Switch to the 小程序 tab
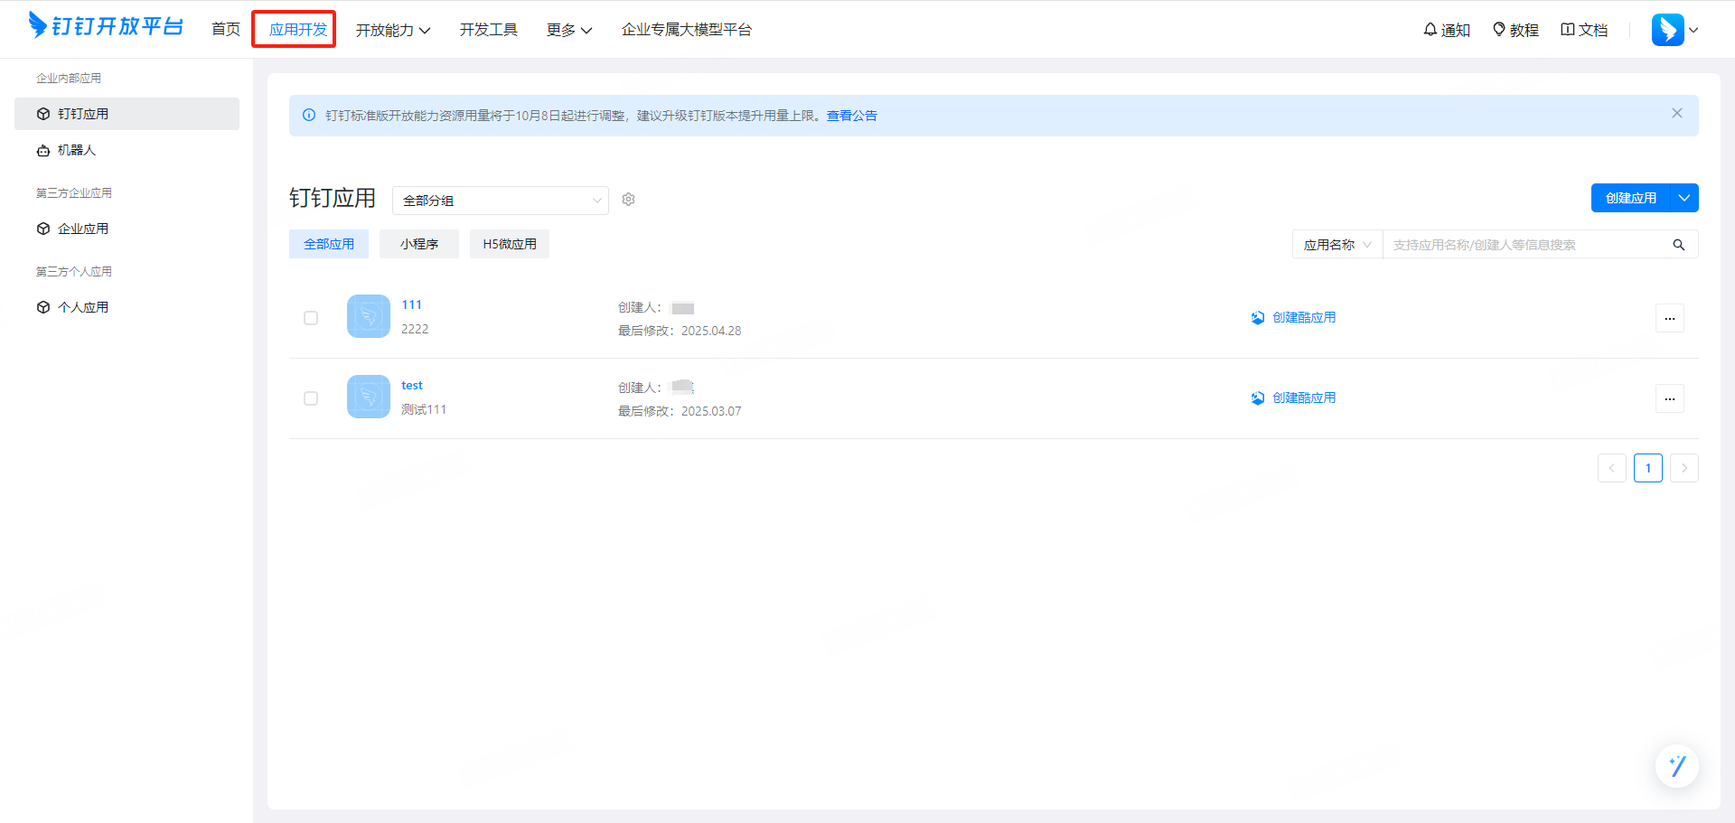Screen dimensions: 1735x823 tap(419, 244)
